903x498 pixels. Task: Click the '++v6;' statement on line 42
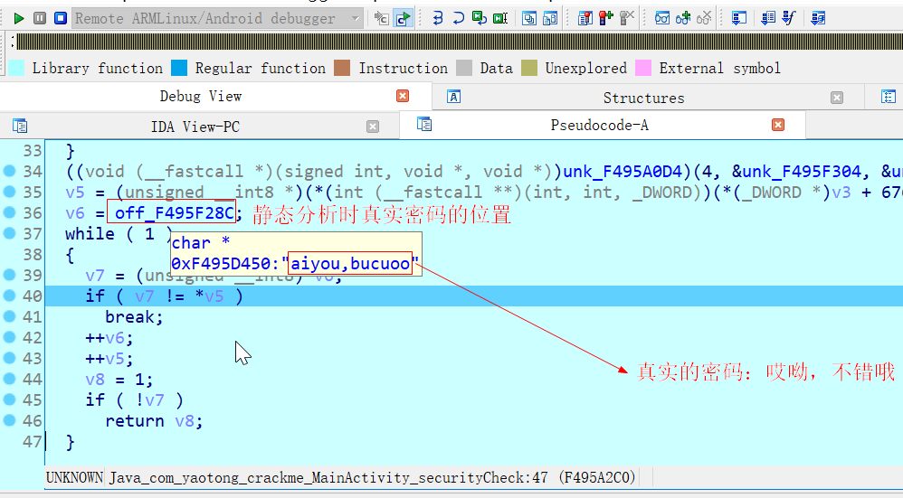click(x=109, y=337)
